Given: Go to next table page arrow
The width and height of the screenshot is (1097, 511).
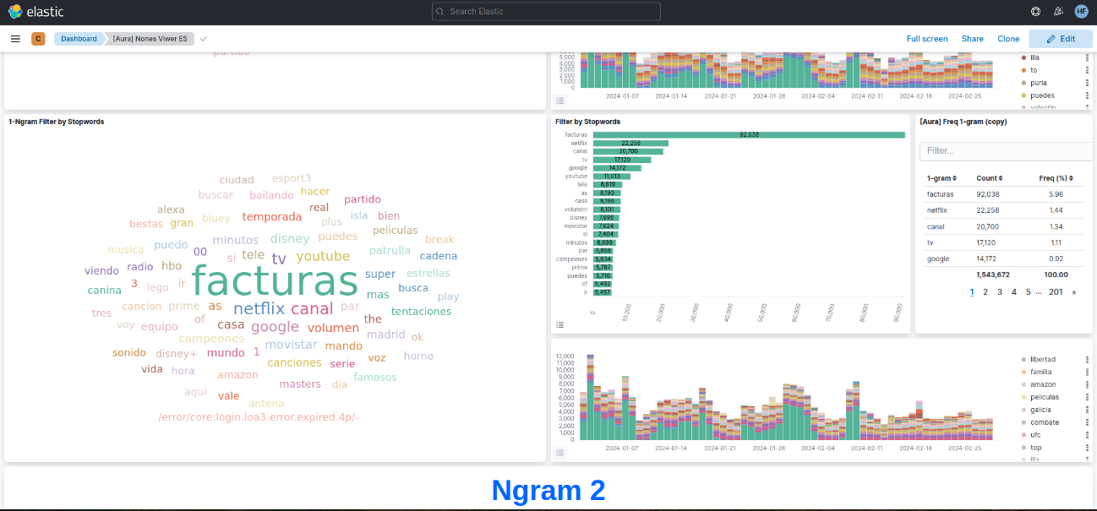Looking at the screenshot, I should click(1073, 292).
